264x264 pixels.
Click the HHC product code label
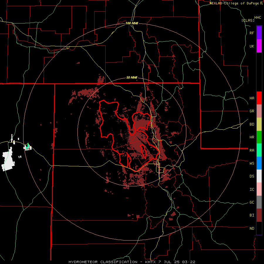point(258,18)
